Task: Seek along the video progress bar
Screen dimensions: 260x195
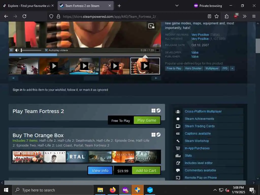Action: click(x=85, y=55)
